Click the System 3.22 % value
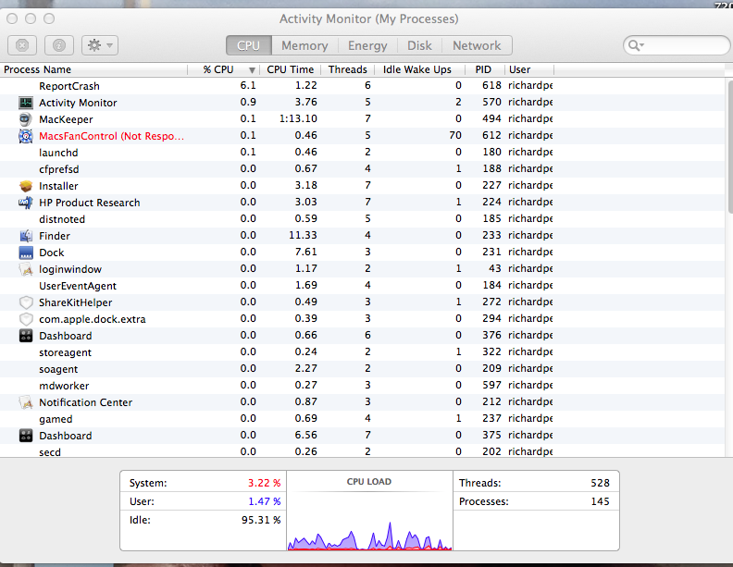Image resolution: width=733 pixels, height=567 pixels. (264, 483)
